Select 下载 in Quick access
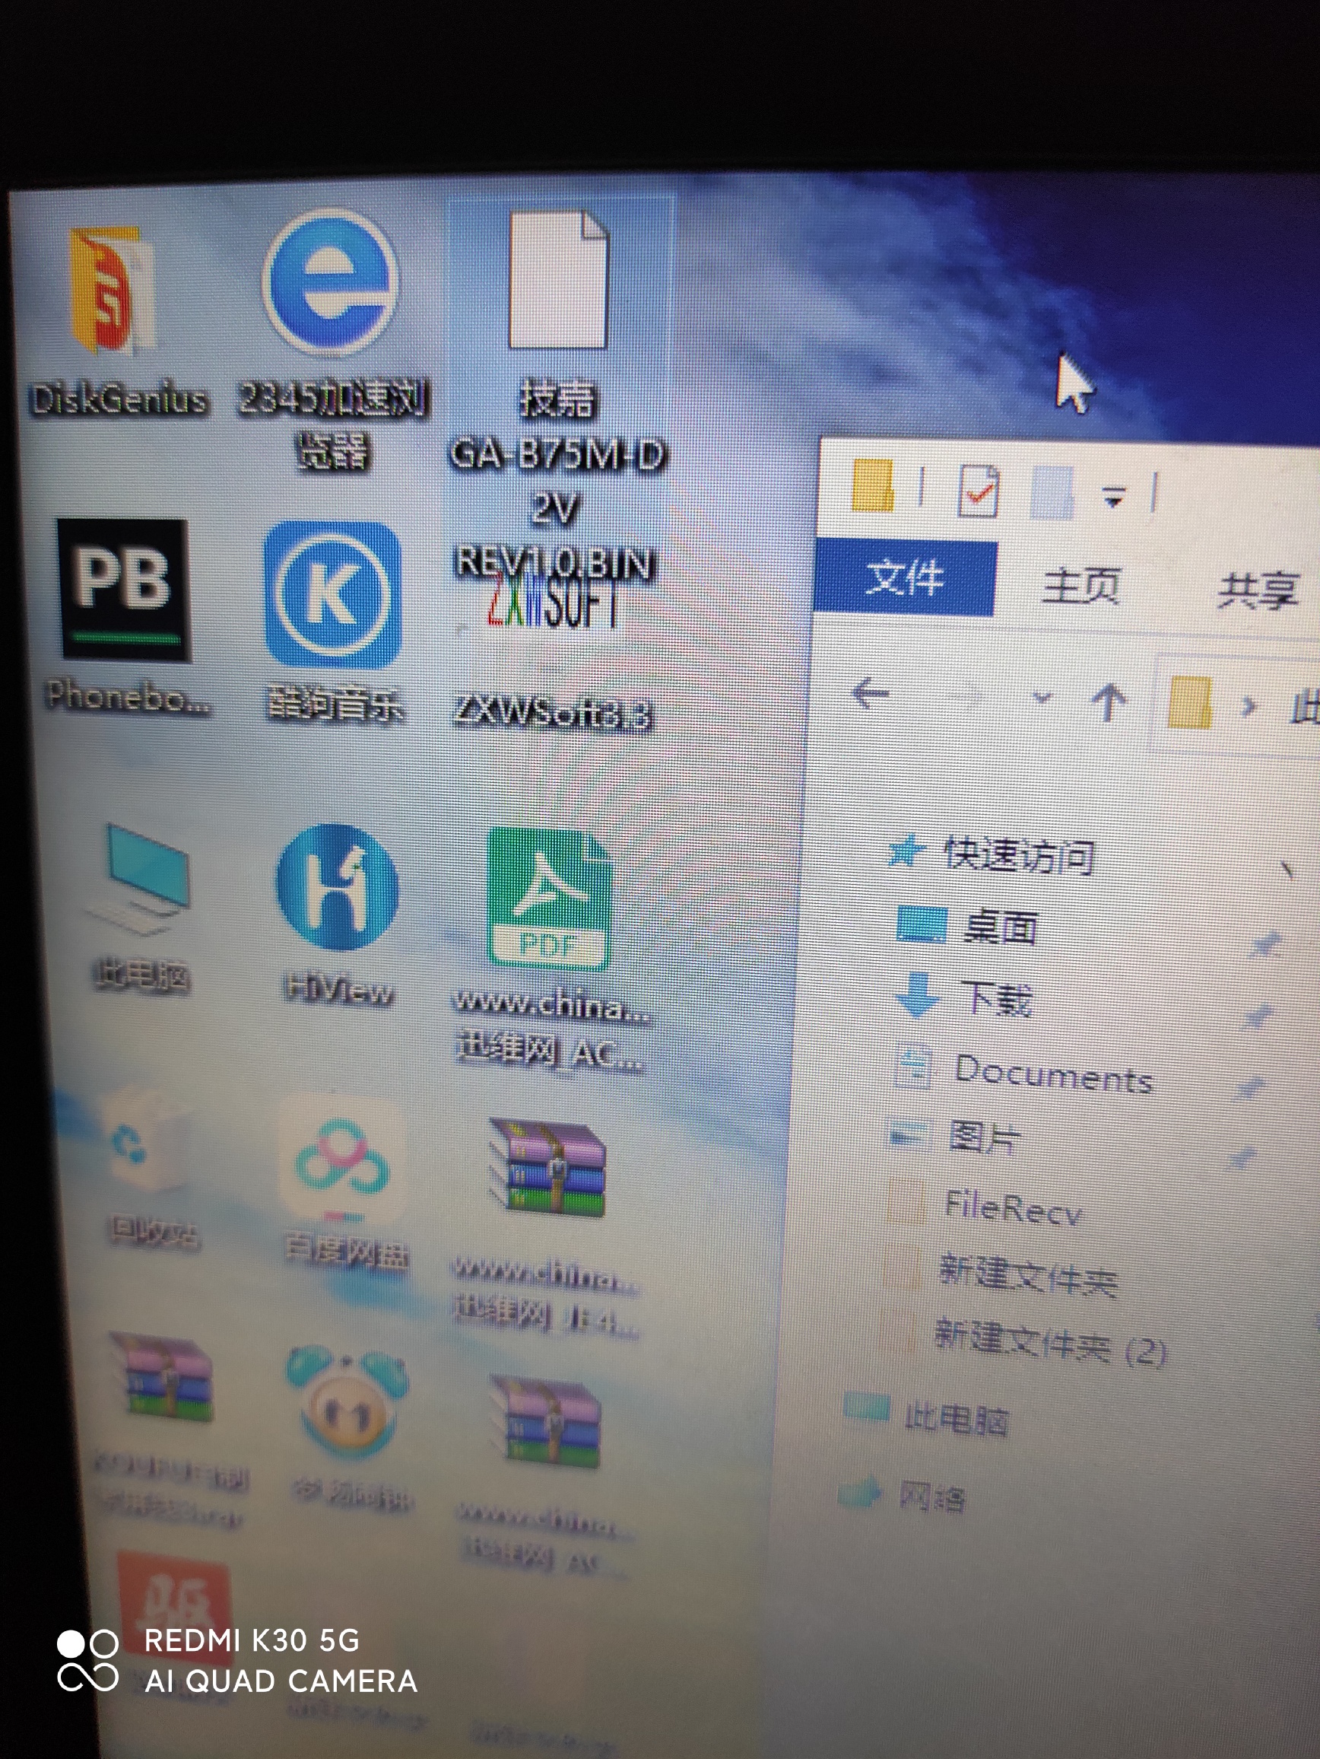 click(997, 998)
